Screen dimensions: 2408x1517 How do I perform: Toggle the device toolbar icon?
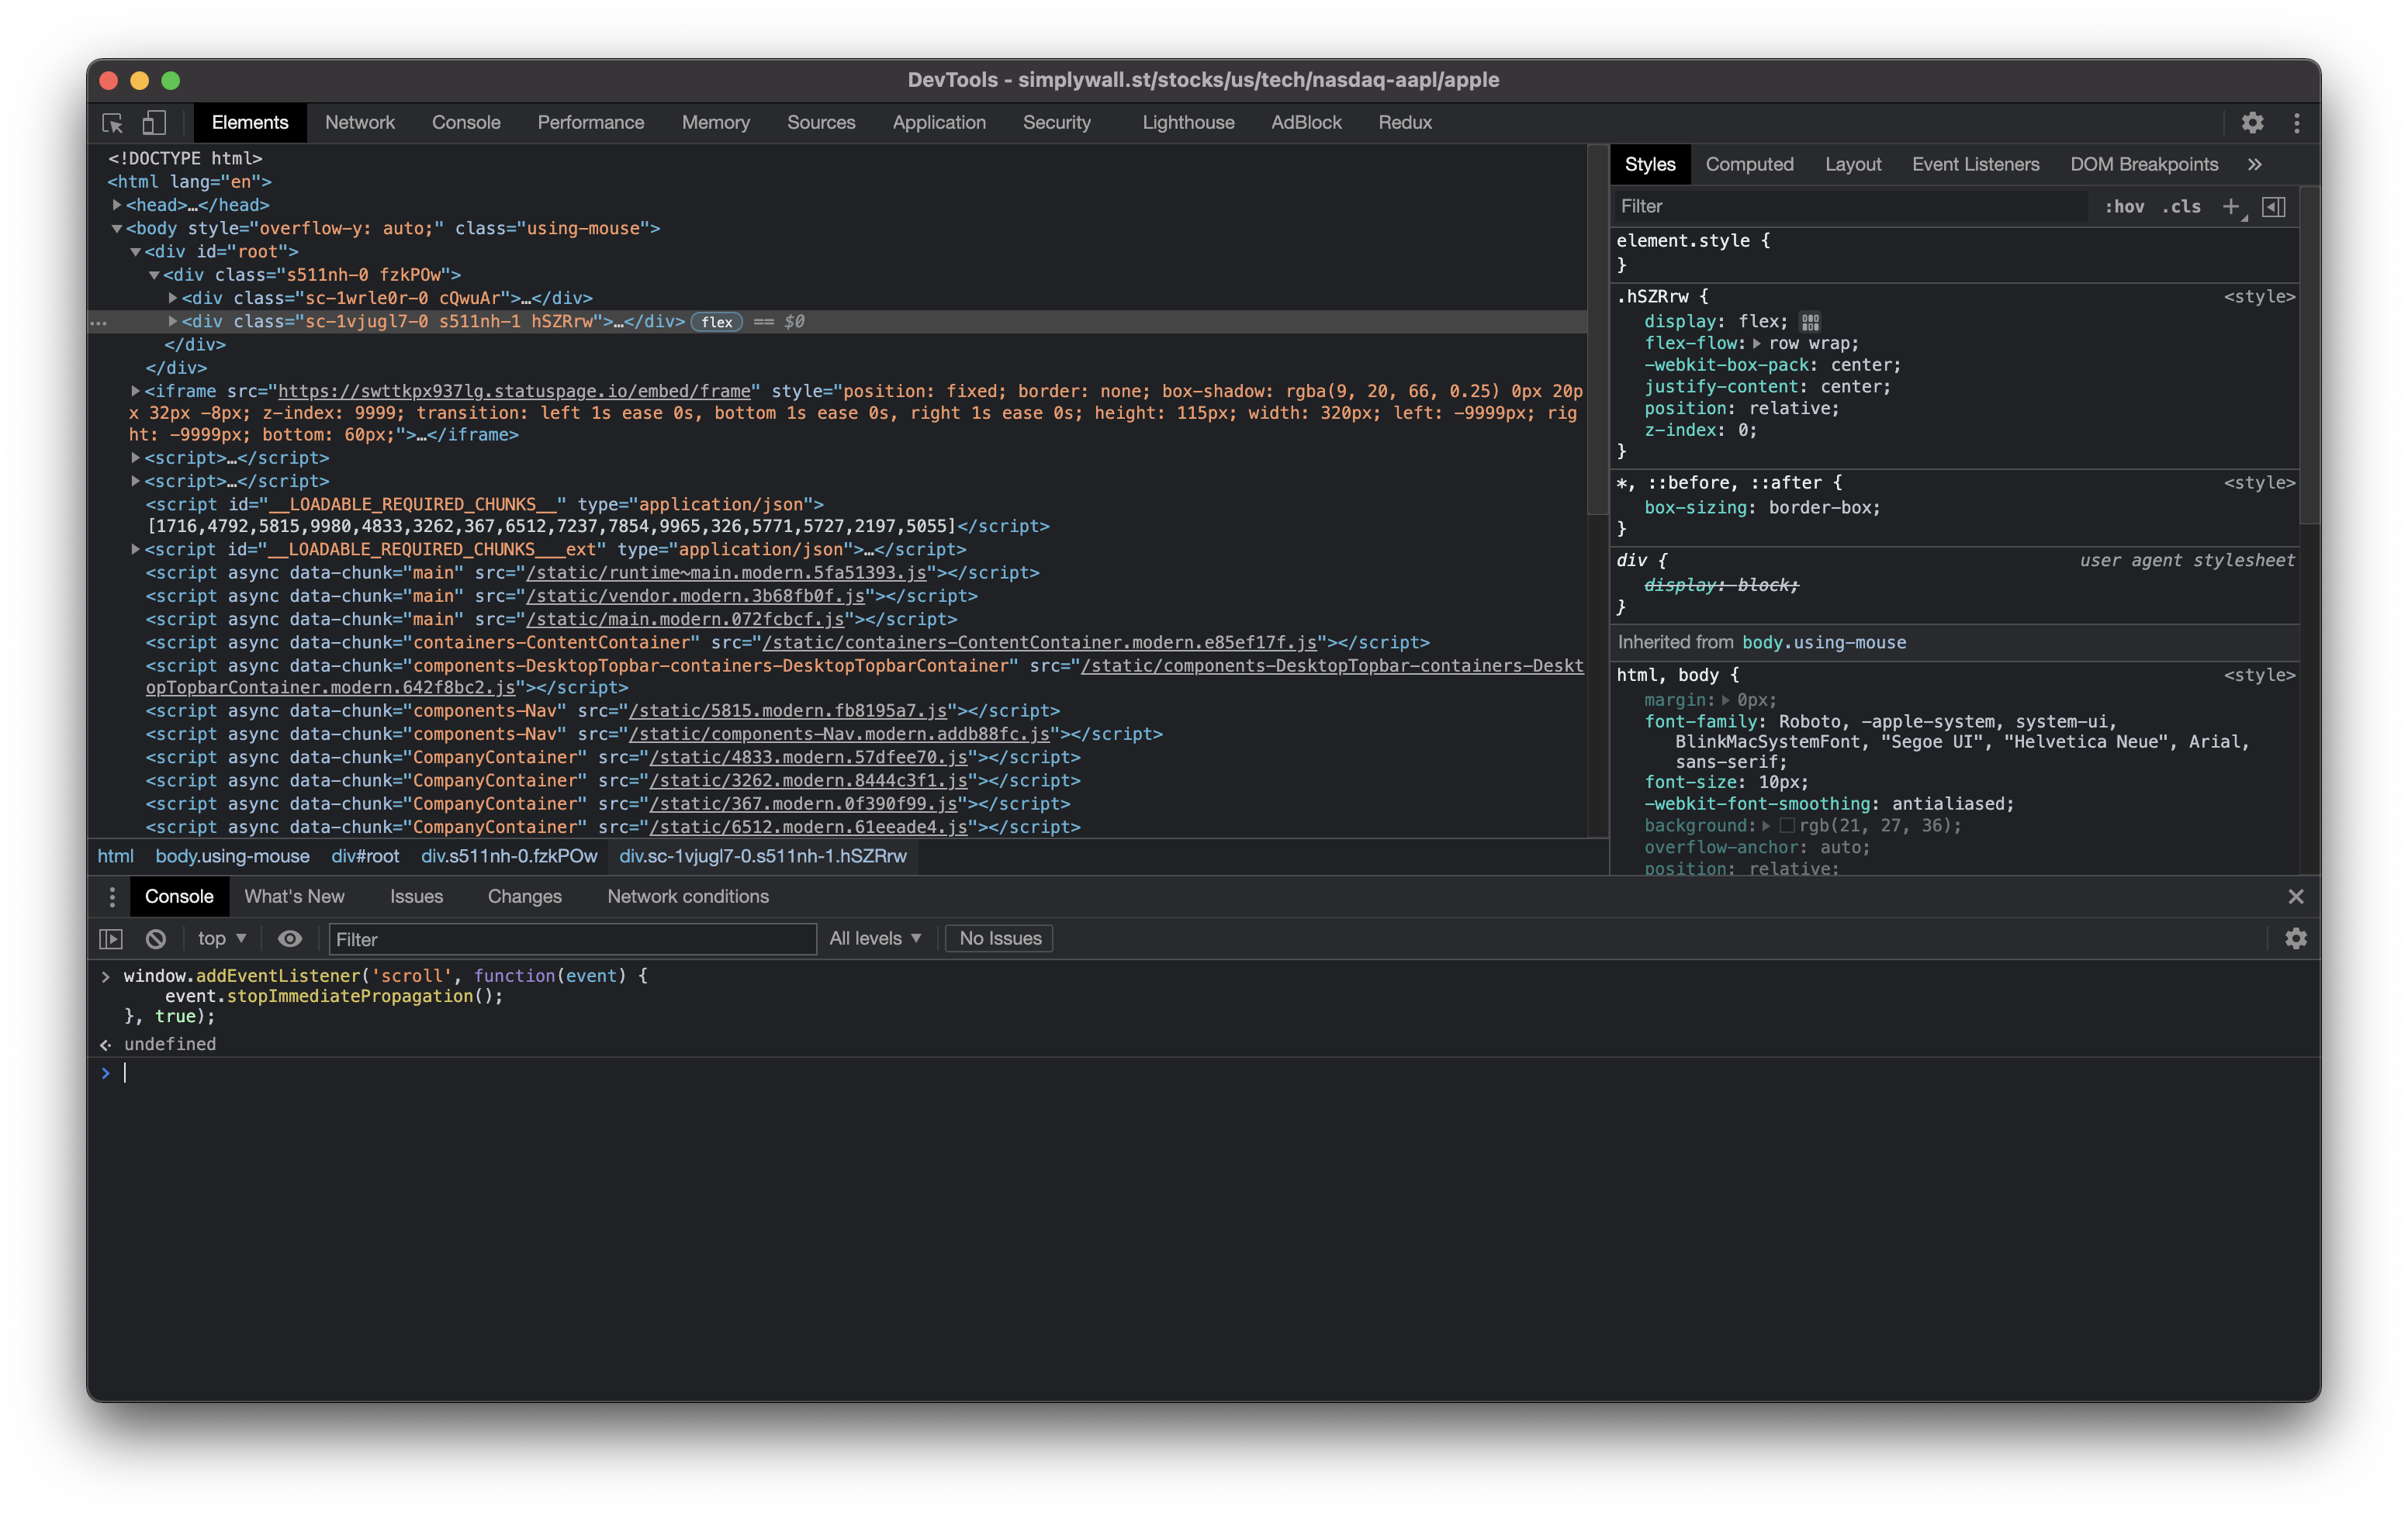coord(154,122)
